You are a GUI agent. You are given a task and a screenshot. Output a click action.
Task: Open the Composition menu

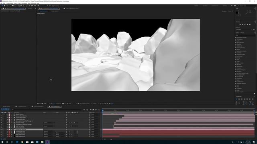tap(9, 3)
